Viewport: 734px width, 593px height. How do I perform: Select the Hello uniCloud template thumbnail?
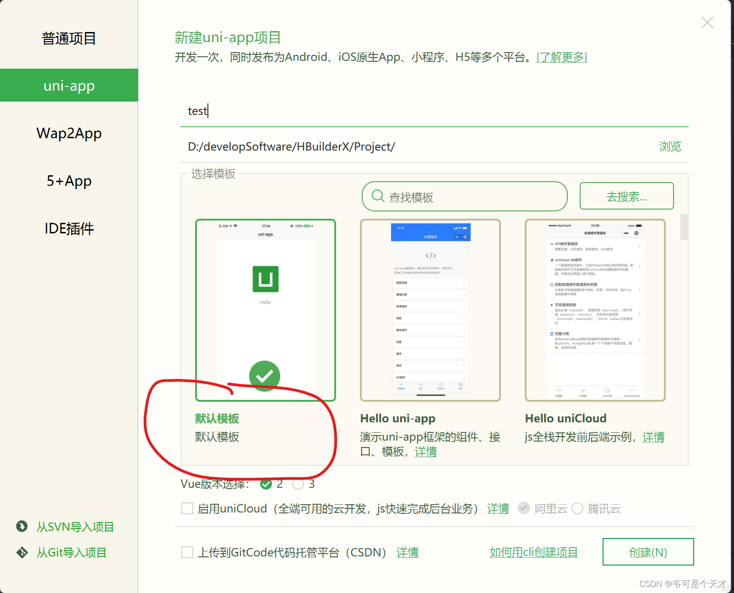[x=595, y=310]
